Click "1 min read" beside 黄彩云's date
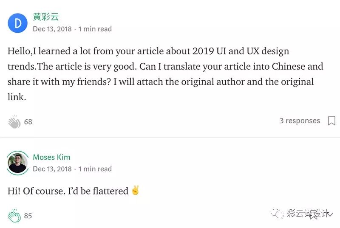 95,29
